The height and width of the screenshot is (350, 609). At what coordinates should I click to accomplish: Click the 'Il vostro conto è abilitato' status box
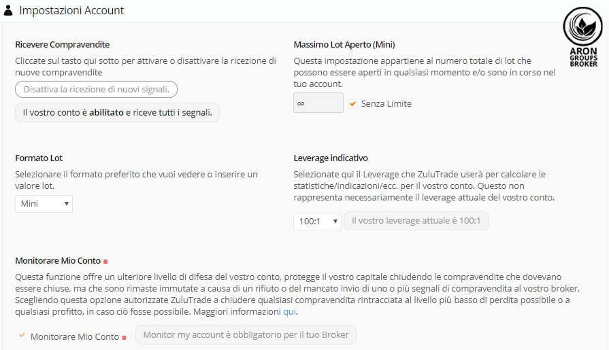pos(117,113)
